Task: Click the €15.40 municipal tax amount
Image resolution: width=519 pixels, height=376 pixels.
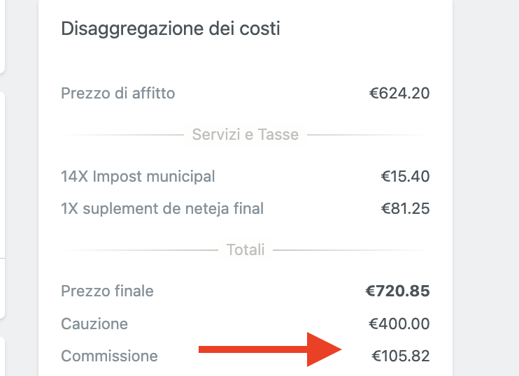Action: click(405, 177)
